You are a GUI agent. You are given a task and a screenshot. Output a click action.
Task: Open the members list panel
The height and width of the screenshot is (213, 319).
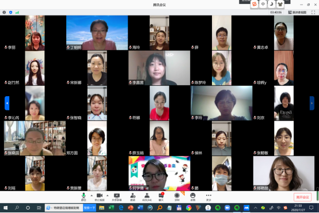tap(147, 197)
